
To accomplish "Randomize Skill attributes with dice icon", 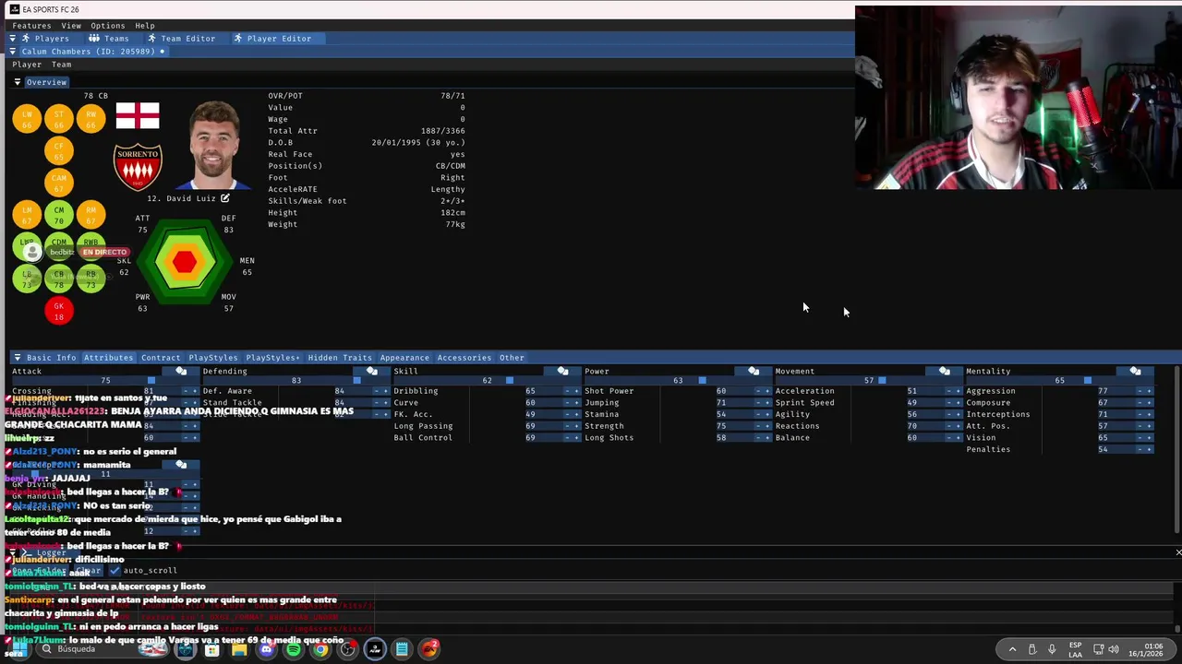I will coord(562,371).
